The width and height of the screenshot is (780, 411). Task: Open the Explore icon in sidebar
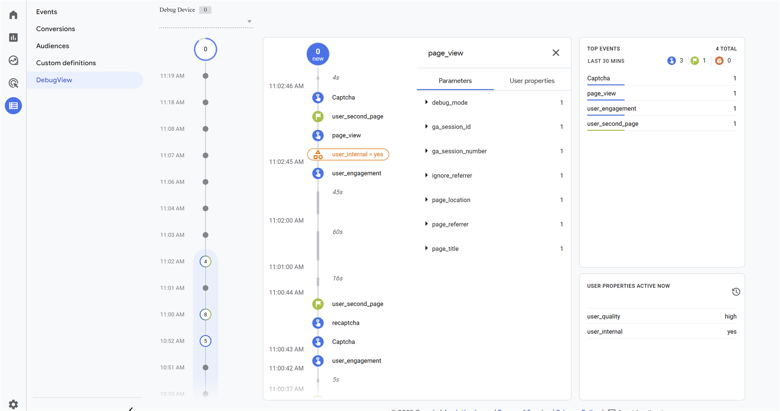click(x=13, y=60)
